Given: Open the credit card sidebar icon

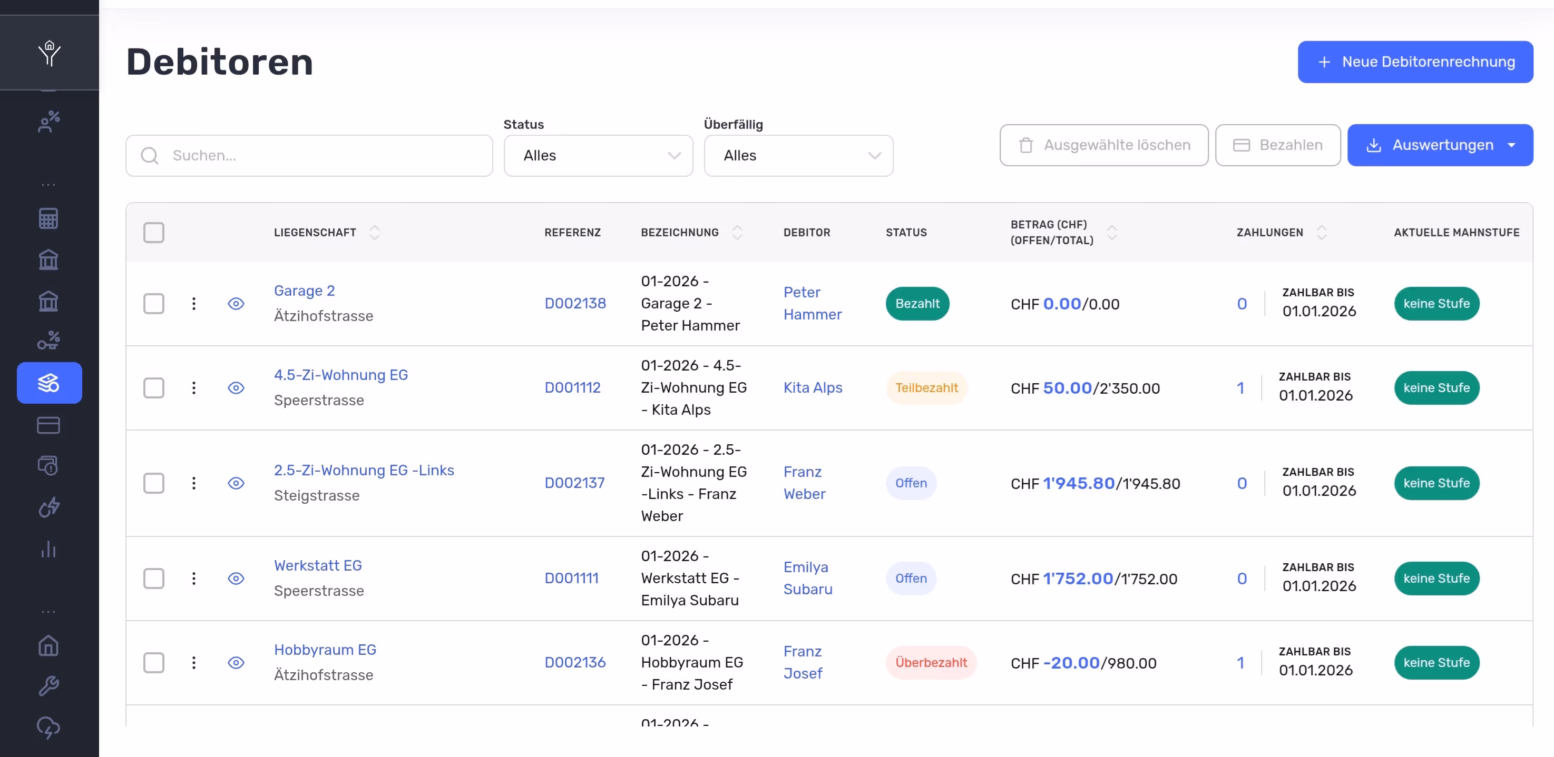Looking at the screenshot, I should coord(48,425).
